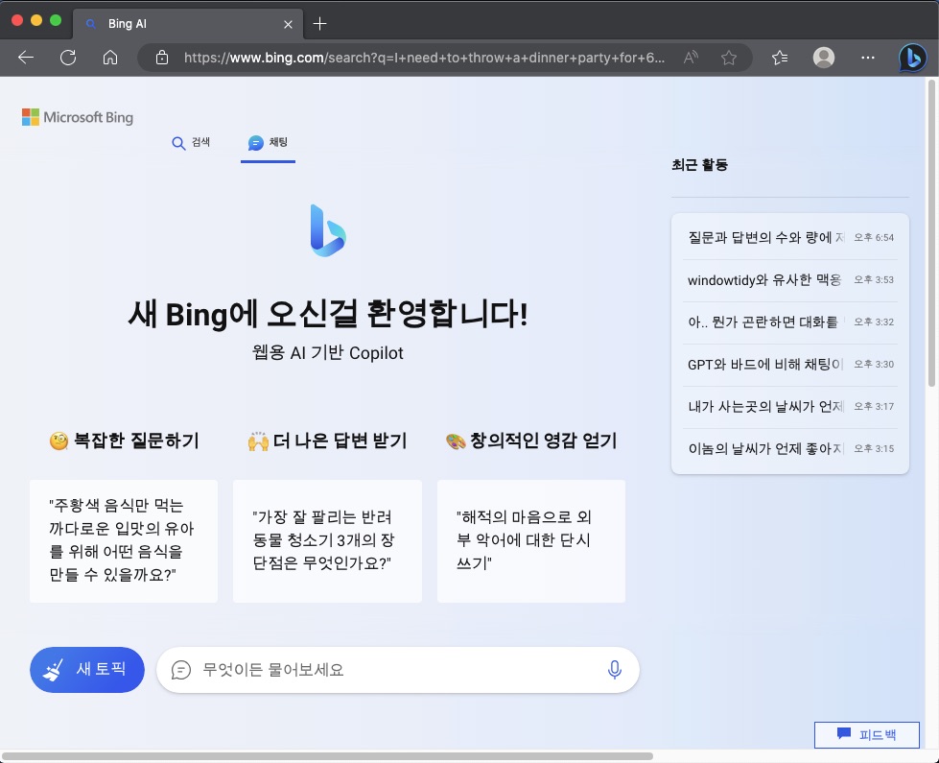939x763 pixels.
Task: Select the Bing AI browser tab
Action: coord(187,24)
